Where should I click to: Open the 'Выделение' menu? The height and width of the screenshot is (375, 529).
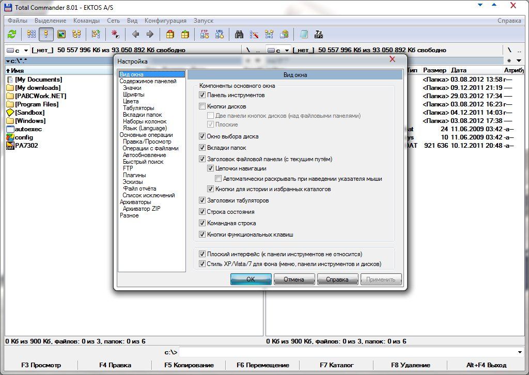pyautogui.click(x=50, y=21)
